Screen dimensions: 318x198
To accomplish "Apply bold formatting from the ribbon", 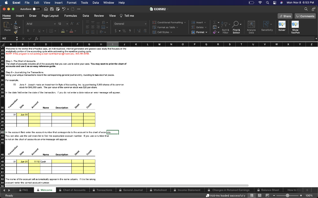I will click(28, 30).
